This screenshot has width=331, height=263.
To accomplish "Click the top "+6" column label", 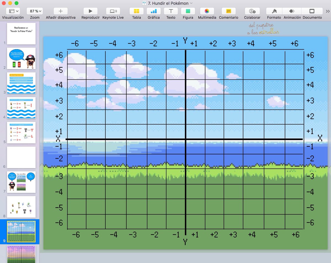I will click(294, 44).
